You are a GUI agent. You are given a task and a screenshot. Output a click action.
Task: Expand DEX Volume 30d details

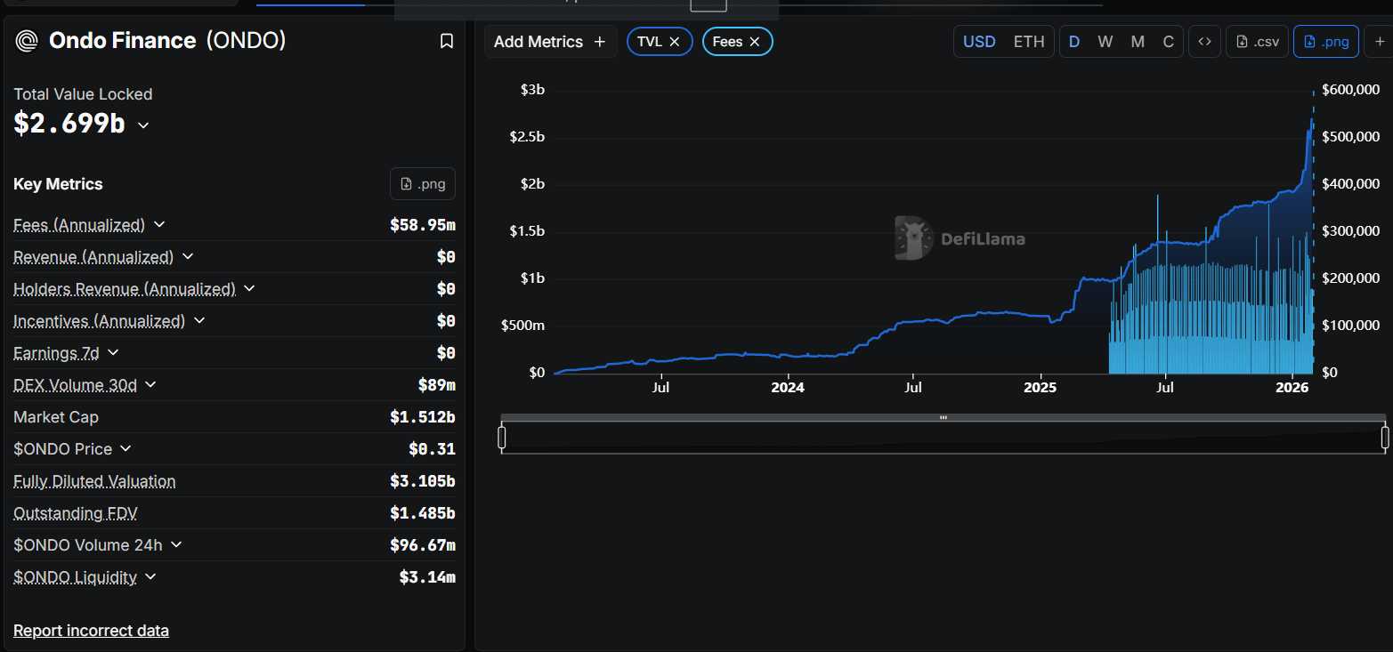click(150, 384)
